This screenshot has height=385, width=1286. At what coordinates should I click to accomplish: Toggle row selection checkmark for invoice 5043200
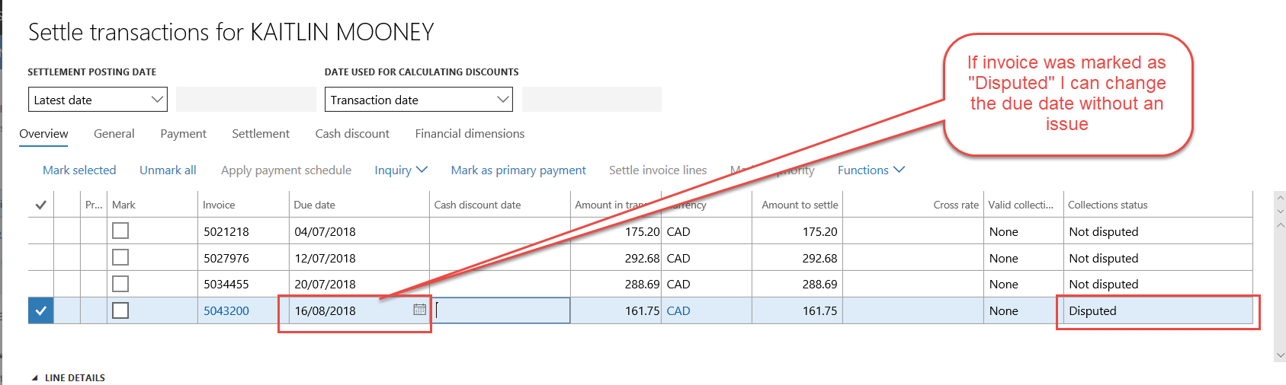click(x=41, y=310)
